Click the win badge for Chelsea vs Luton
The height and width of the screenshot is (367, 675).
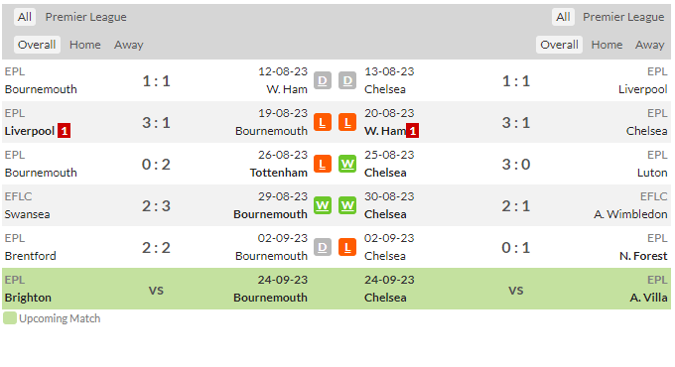click(347, 164)
